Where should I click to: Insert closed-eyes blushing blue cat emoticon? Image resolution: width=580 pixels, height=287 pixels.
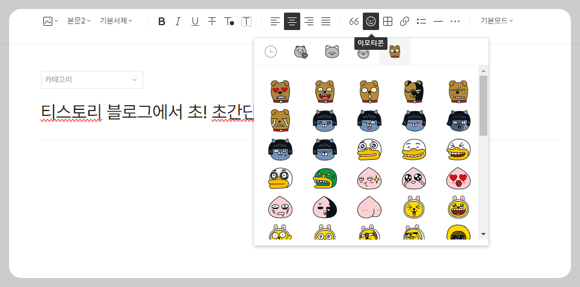pyautogui.click(x=414, y=121)
